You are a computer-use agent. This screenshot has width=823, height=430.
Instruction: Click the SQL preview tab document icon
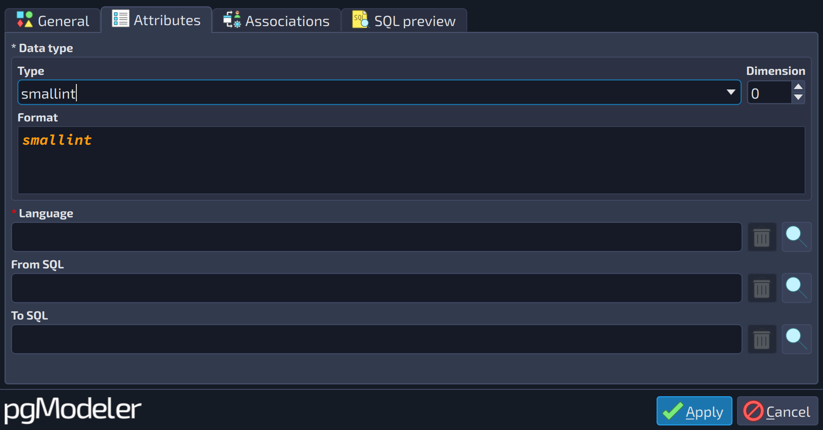pos(360,20)
